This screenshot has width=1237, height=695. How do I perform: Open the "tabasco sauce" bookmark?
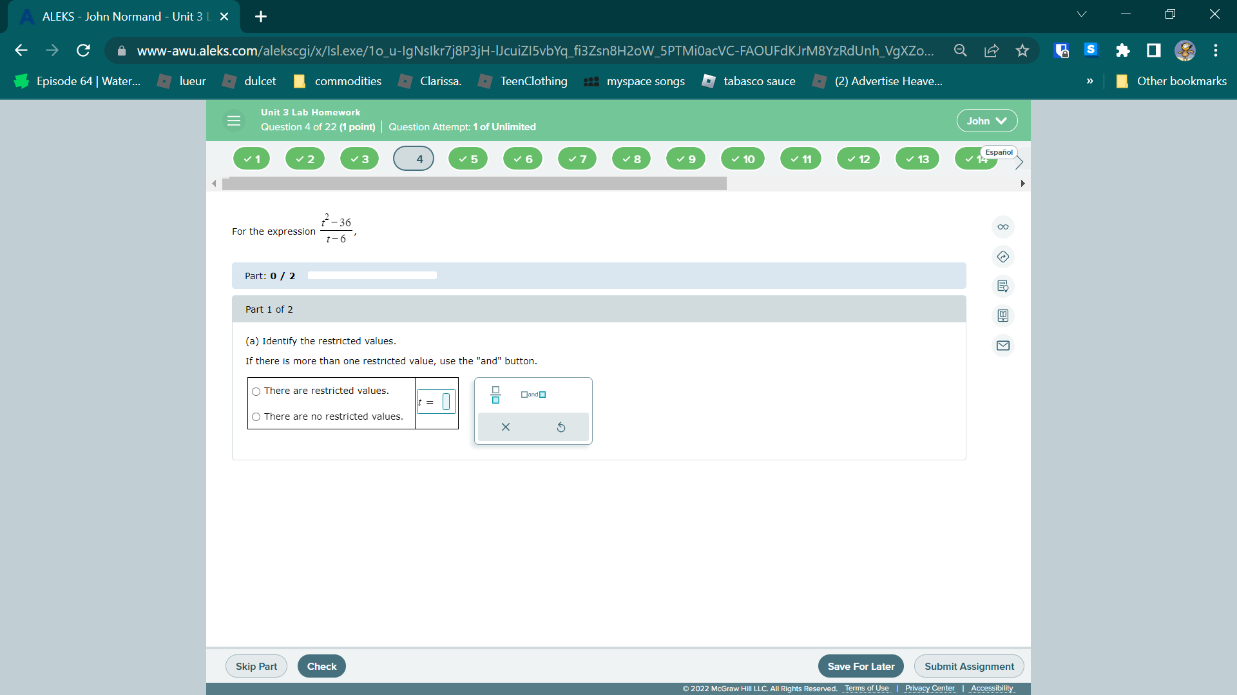click(749, 81)
